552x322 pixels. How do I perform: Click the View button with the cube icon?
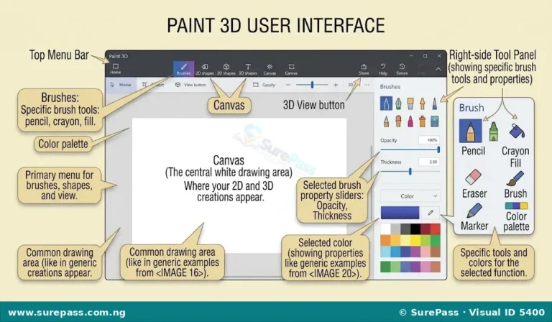point(190,85)
